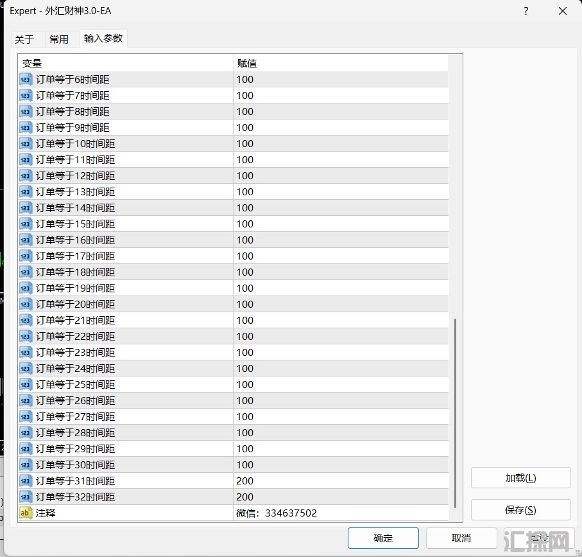582x557 pixels.
Task: Click the integer icon for 订单等于9时间距
Action: pos(26,128)
